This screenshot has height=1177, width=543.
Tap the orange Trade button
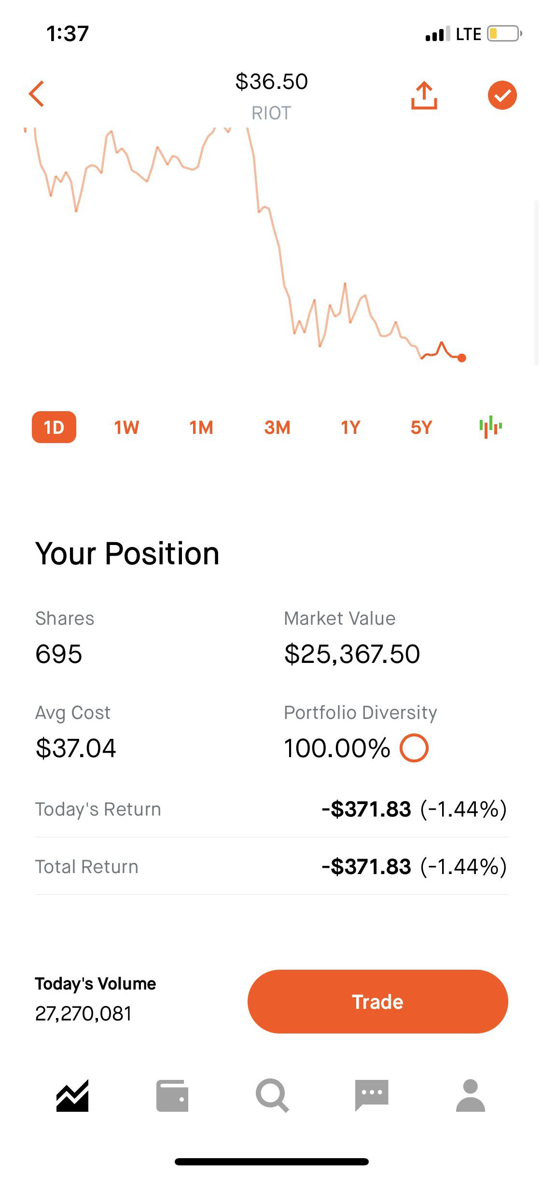click(377, 1002)
